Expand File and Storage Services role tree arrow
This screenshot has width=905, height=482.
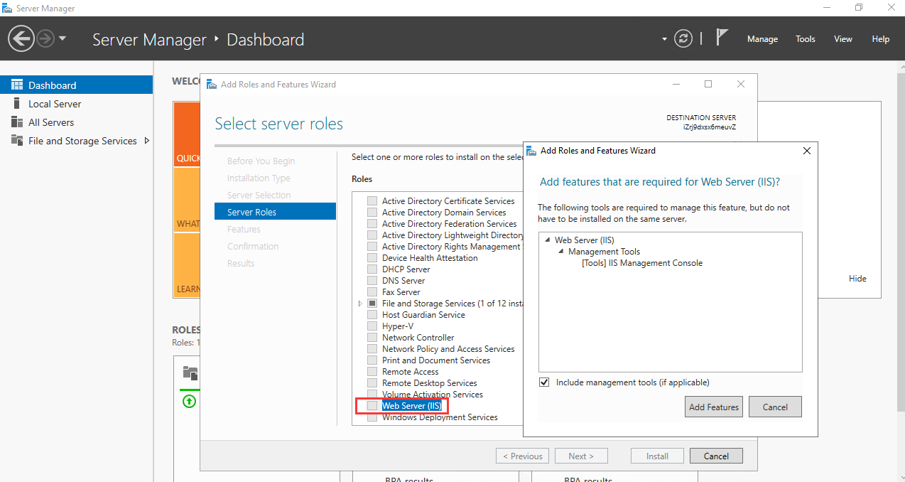click(x=360, y=303)
